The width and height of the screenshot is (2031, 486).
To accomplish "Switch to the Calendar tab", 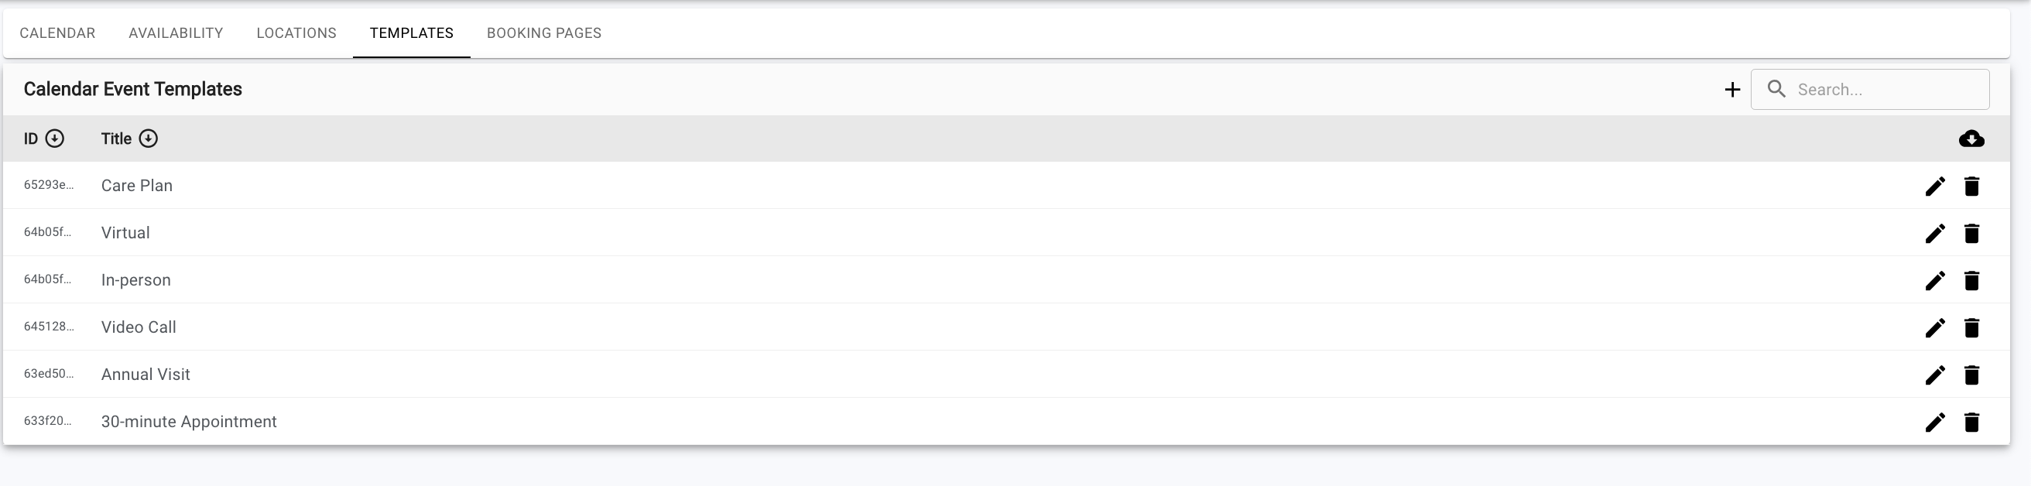I will click(57, 33).
